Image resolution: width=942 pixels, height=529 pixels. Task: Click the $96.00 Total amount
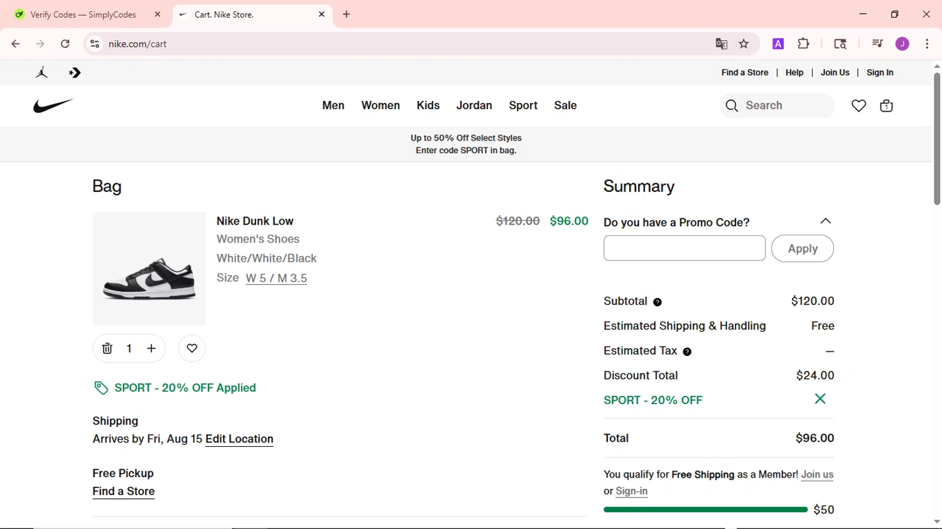815,438
